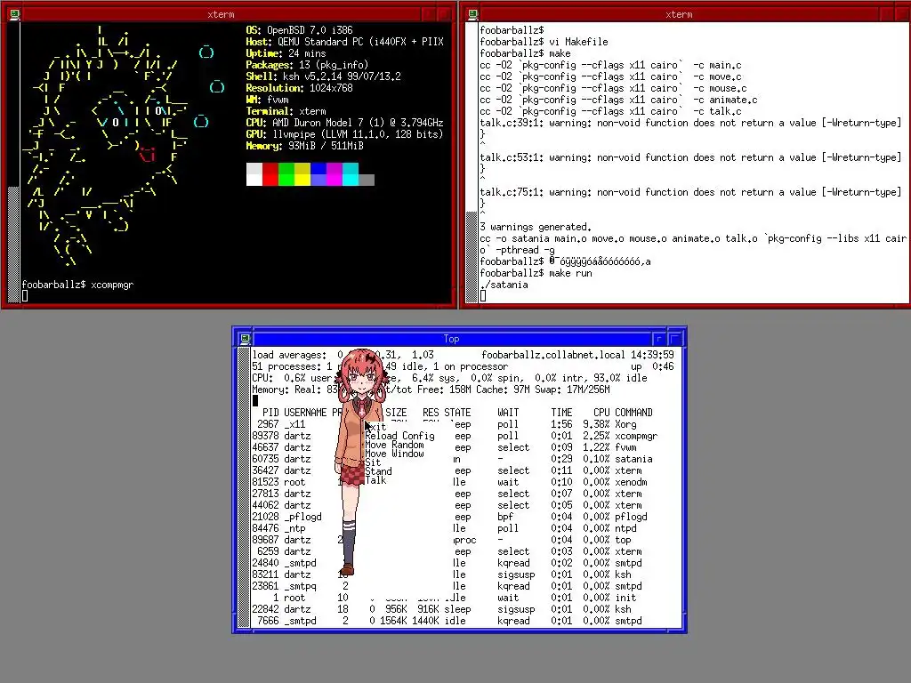Click the 'Memory: 93MiB / 511MiB' line
The width and height of the screenshot is (911, 683).
tap(304, 146)
